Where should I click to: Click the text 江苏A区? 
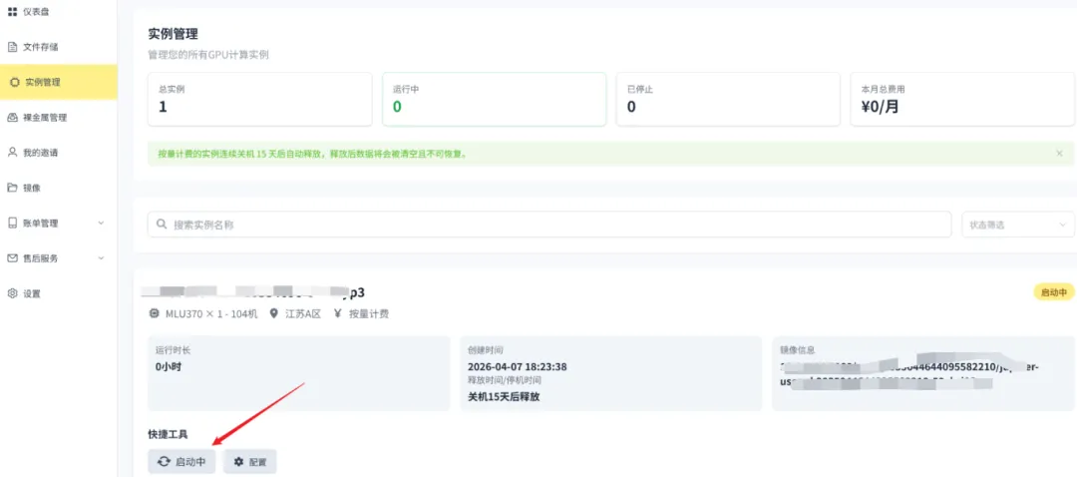[301, 314]
